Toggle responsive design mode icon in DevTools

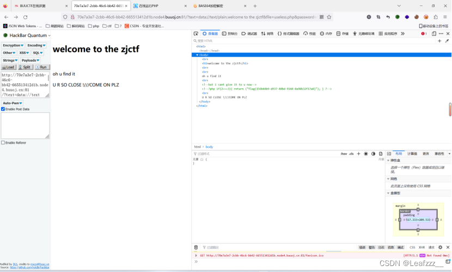(434, 34)
